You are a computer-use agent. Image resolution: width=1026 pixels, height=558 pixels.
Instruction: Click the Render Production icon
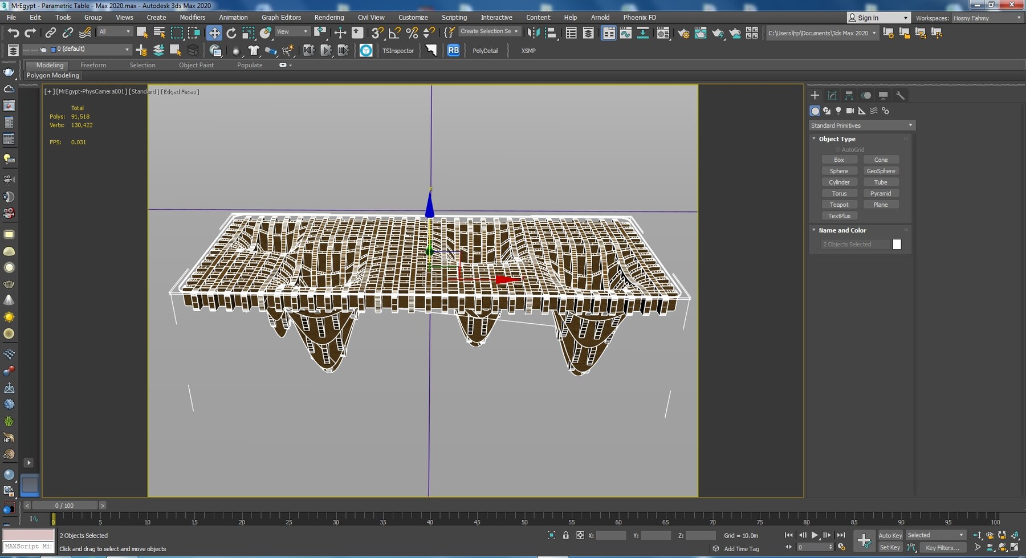click(718, 32)
